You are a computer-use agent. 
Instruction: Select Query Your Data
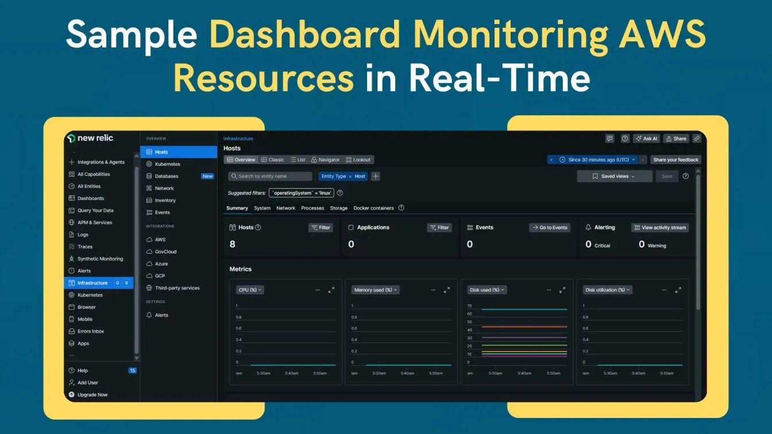pos(95,211)
